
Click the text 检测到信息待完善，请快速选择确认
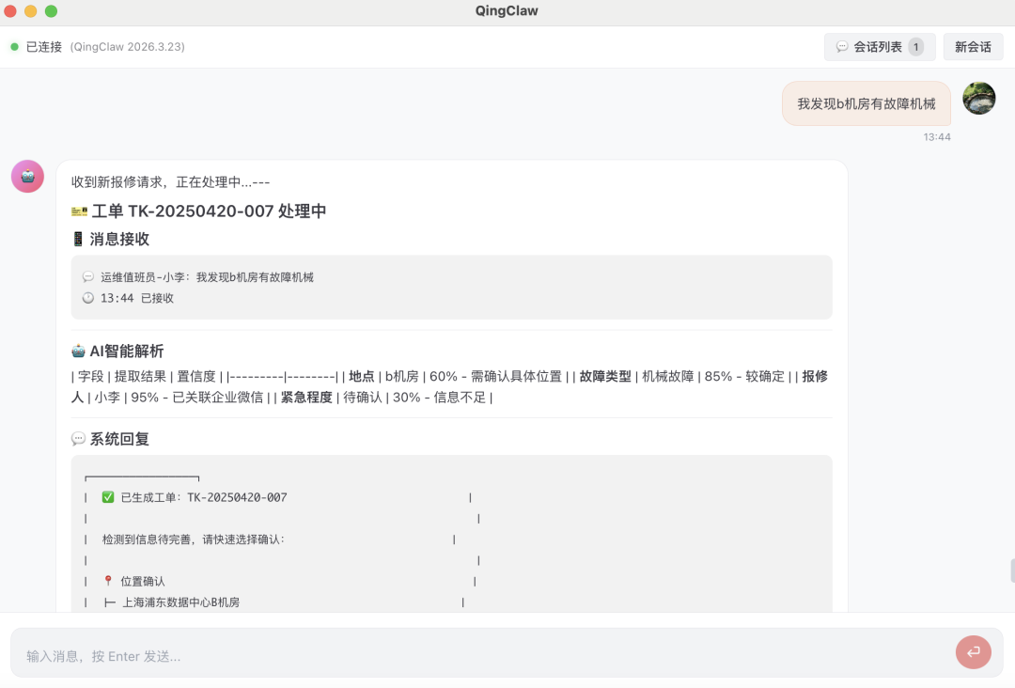[194, 539]
